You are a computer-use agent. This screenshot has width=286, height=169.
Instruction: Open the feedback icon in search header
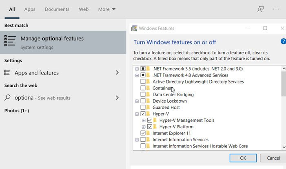[x=261, y=9]
